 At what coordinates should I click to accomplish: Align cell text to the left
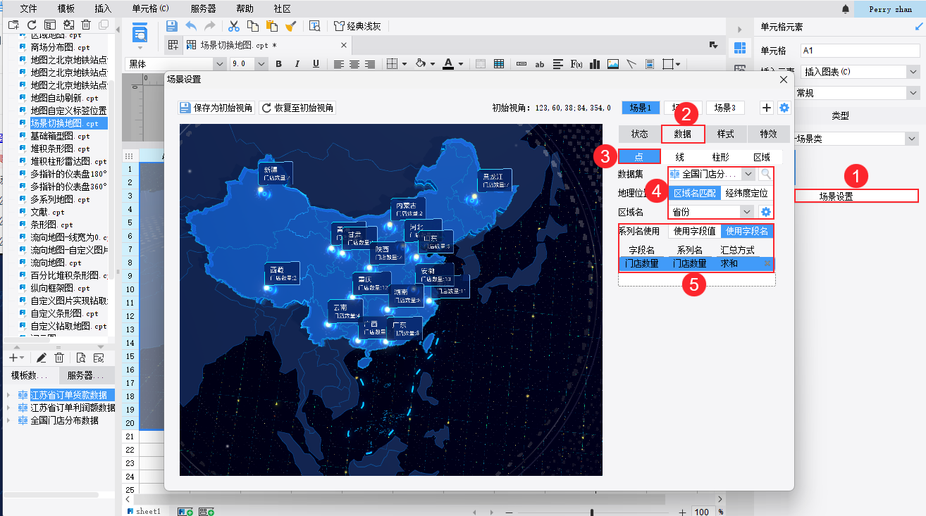click(x=339, y=64)
